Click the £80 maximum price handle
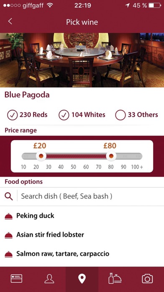Image resolution: width=164 pixels, height=292 pixels. [x=111, y=156]
